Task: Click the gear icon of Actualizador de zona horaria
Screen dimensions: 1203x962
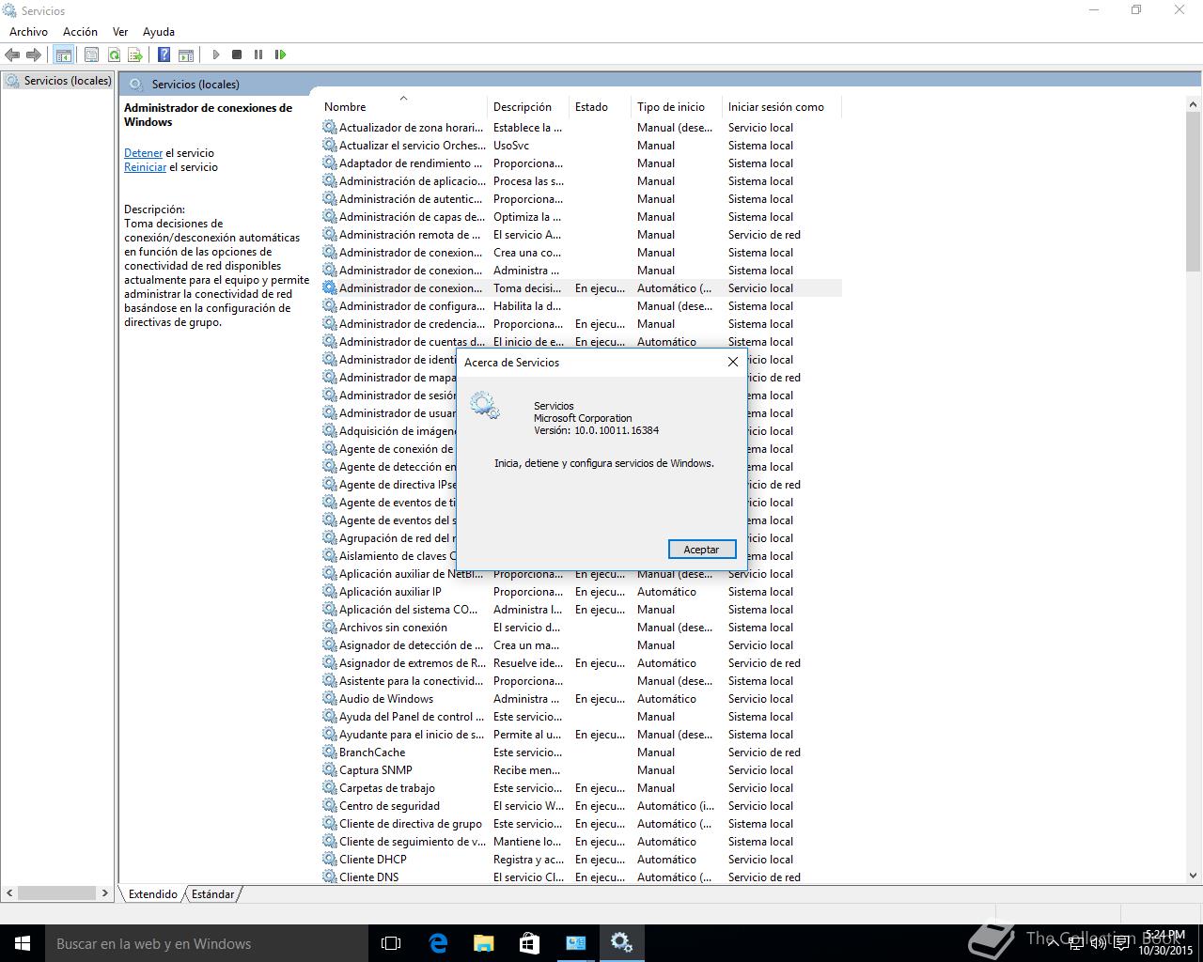Action: click(329, 127)
